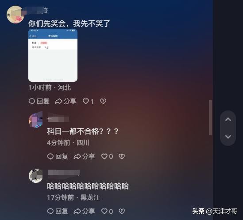Image resolution: width=243 pixels, height=220 pixels.
Task: Go to next video with down chevron
Action: point(228,137)
